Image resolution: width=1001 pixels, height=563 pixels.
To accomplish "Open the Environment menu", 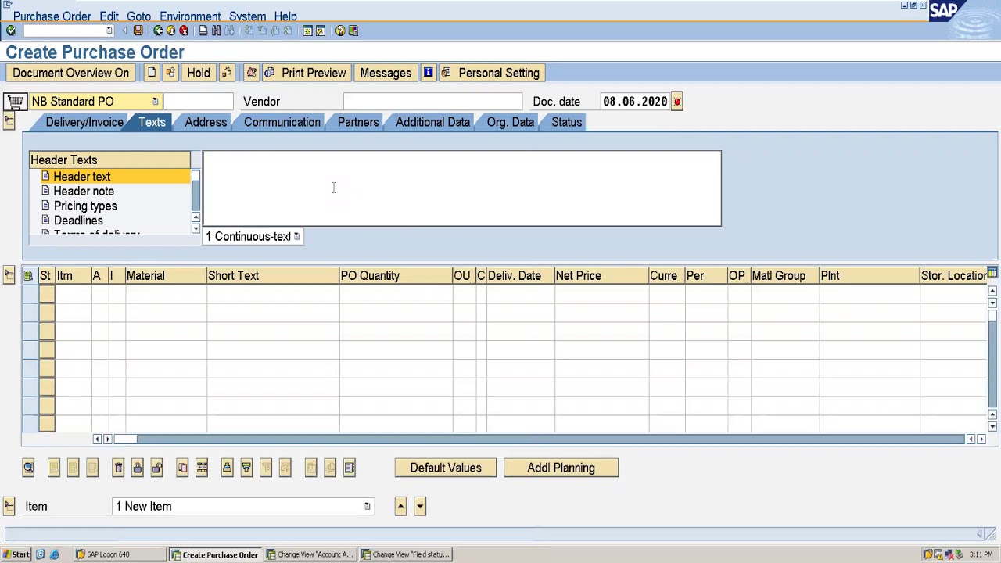I will click(x=190, y=16).
